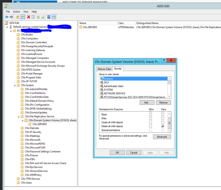The width and height of the screenshot is (221, 190).
Task: Click ADSI Edit root node icon
Action: (7, 23)
